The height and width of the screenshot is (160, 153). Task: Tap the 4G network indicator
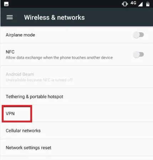tap(133, 3)
